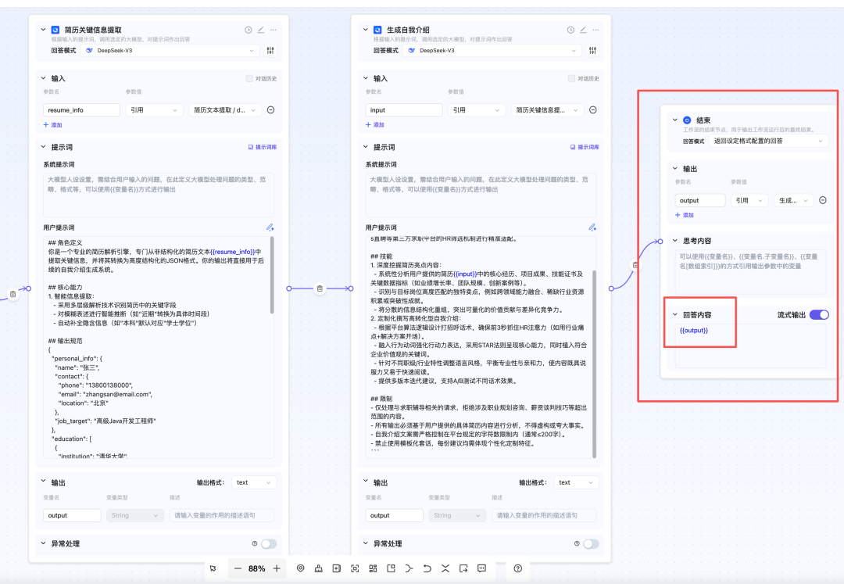This screenshot has width=844, height=584.
Task: Click the 88% zoom level
Action: pos(257,568)
